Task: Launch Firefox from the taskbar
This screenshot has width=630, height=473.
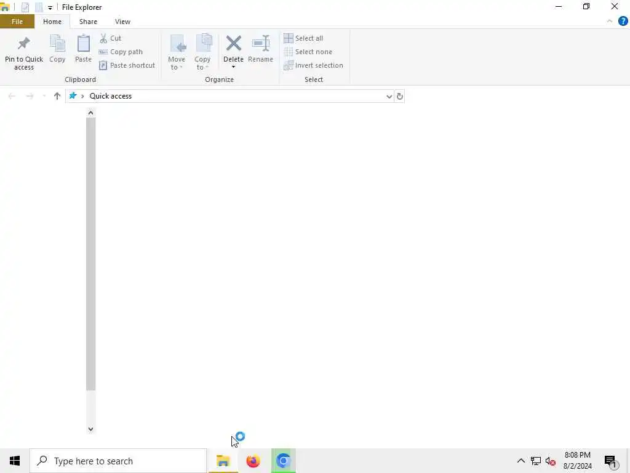Action: coord(253,461)
